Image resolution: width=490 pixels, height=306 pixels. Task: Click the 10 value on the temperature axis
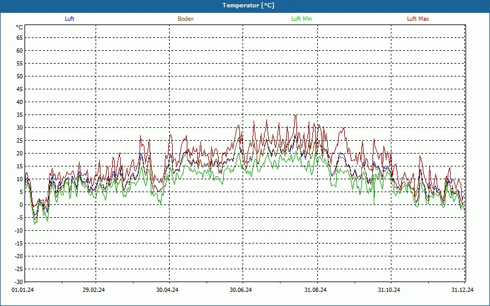(x=20, y=179)
